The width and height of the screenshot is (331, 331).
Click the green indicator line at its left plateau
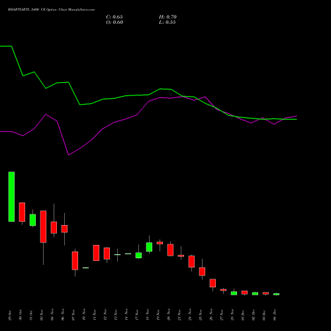pyautogui.click(x=6, y=46)
